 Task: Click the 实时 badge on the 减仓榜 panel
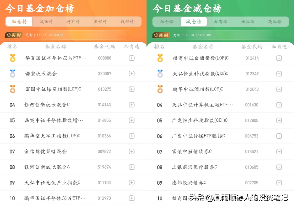(161, 35)
